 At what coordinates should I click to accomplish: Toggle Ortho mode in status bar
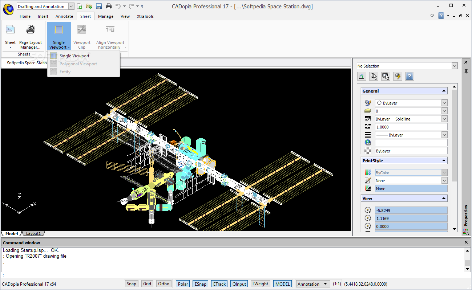tap(164, 284)
